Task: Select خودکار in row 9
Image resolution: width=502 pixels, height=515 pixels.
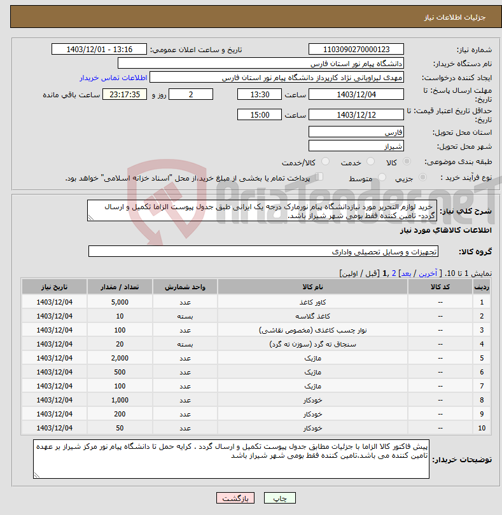Action: click(x=312, y=414)
